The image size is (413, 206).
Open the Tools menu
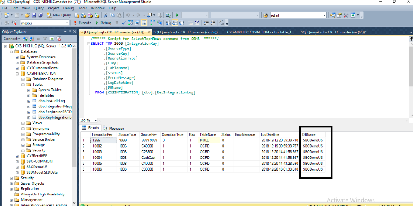(x=83, y=8)
